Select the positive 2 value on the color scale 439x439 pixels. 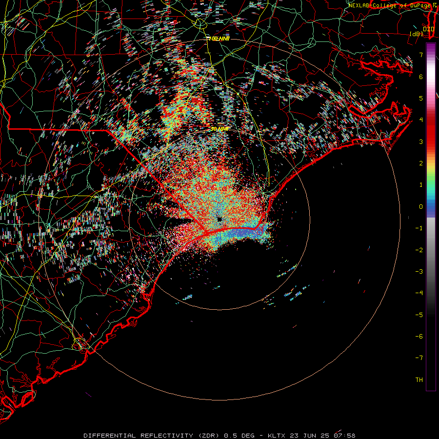tap(421, 163)
